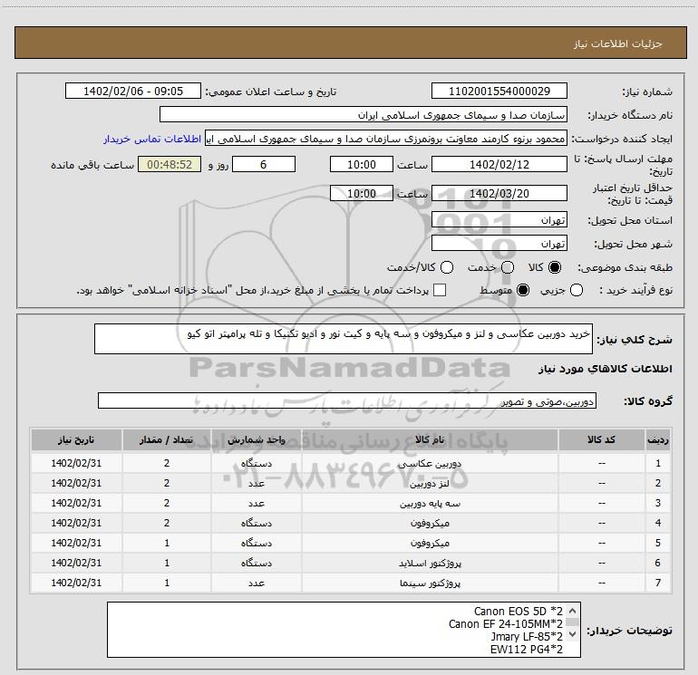
Task: Click public announcement date field
Action: click(133, 91)
